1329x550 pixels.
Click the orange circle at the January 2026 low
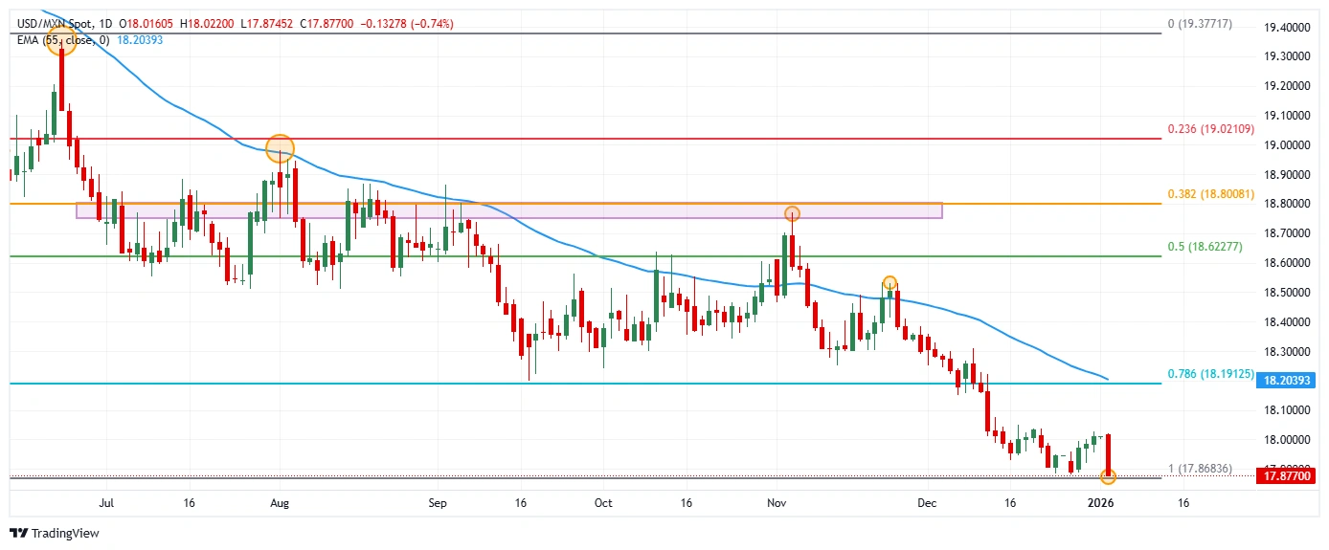[x=1108, y=476]
